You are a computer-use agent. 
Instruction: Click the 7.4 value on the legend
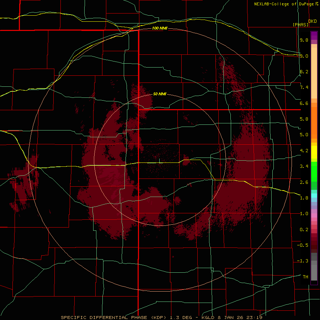pyautogui.click(x=304, y=87)
